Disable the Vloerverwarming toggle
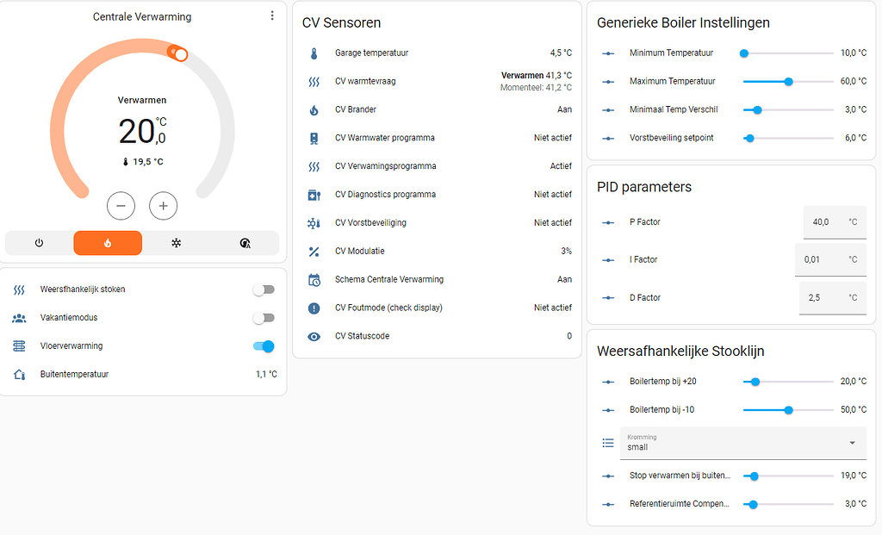The width and height of the screenshot is (882, 535). [x=264, y=346]
